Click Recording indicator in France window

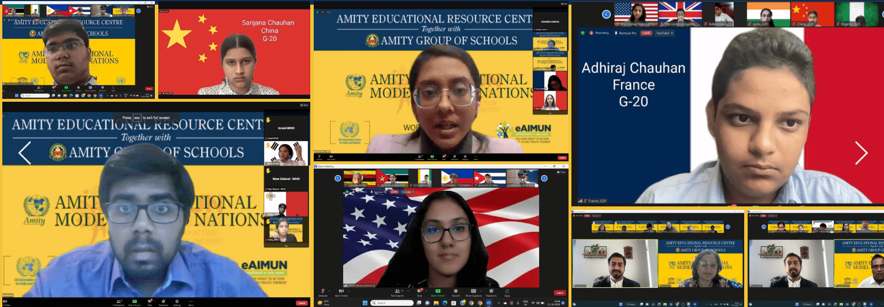pos(600,33)
